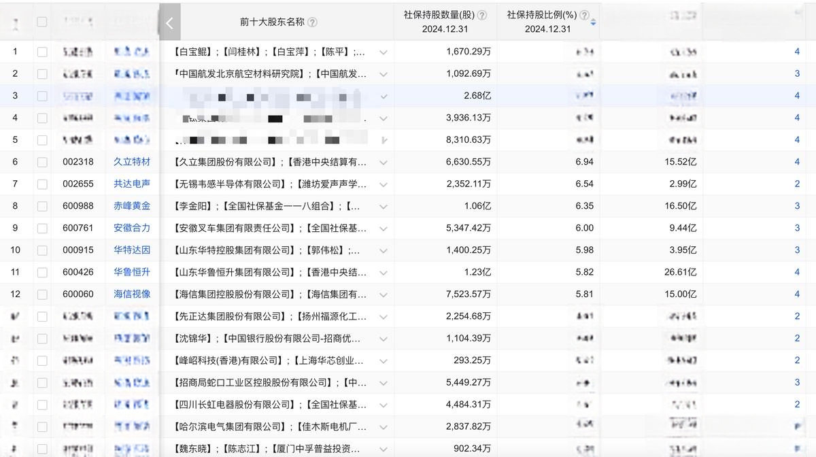Click the ratio value 6.94
Viewport: 816px width, 457px height.
click(584, 162)
